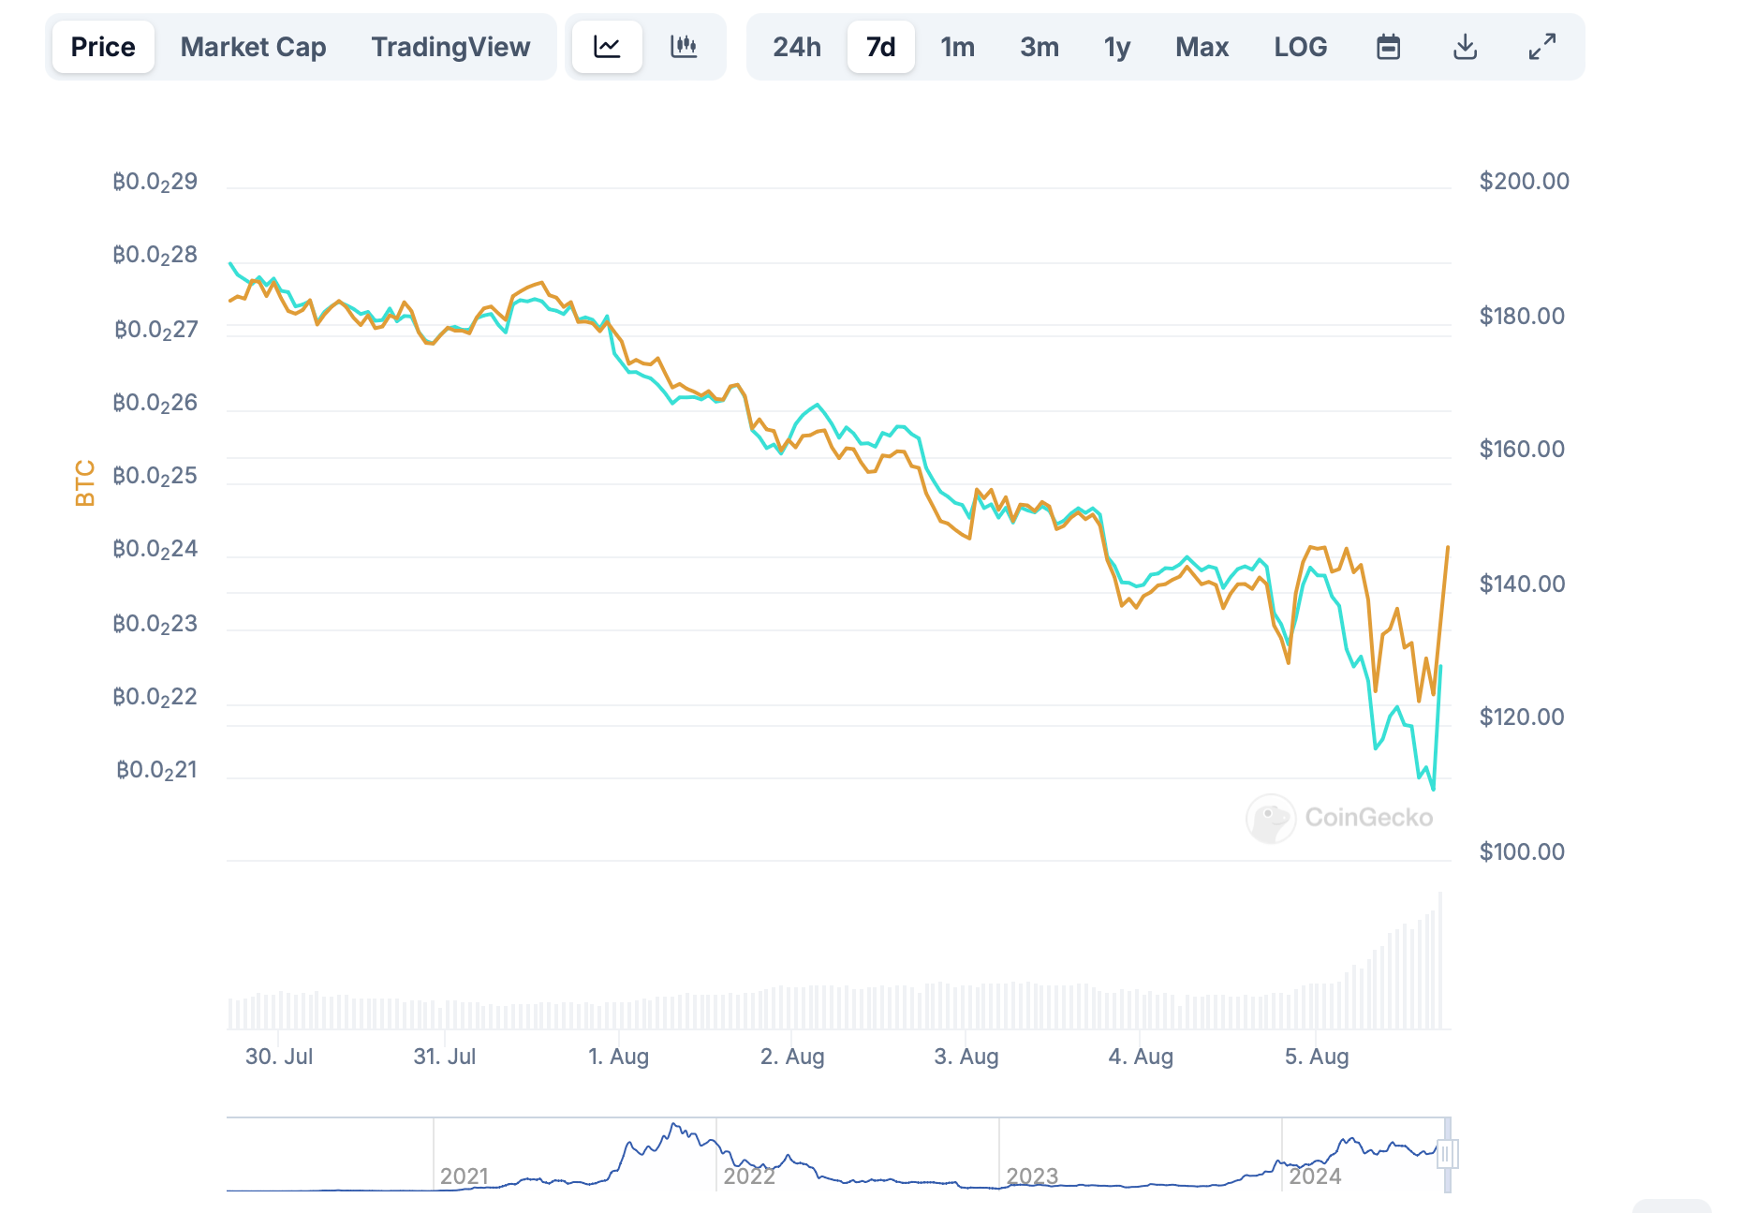Viewport: 1740px width, 1213px height.
Task: Choose the 1y timeframe option
Action: (1116, 46)
